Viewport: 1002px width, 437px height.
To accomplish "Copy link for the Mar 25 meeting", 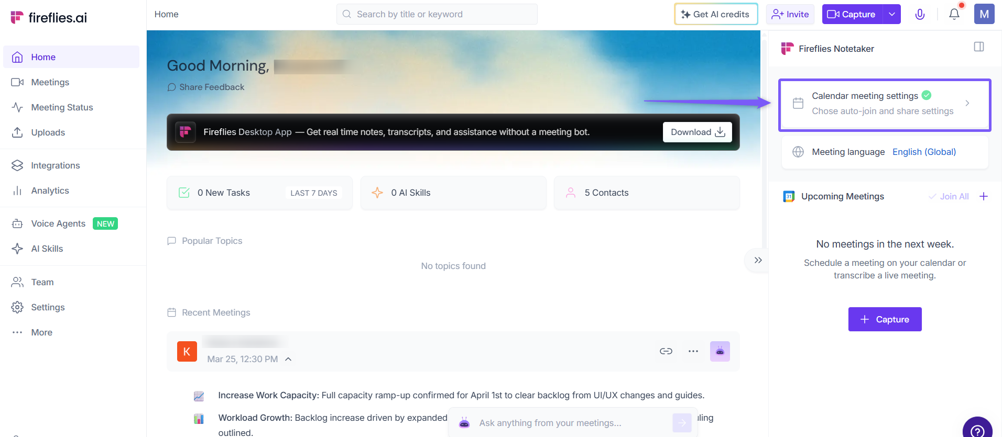I will (666, 351).
